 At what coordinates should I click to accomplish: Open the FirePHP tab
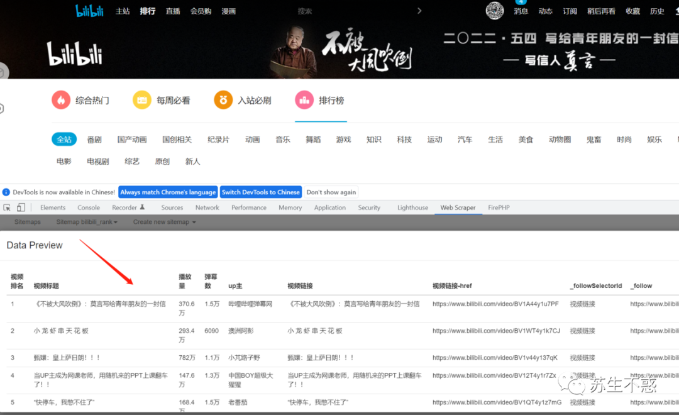tap(499, 207)
